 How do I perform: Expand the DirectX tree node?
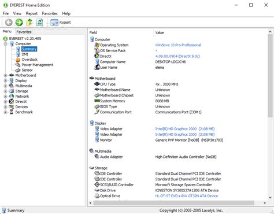(x=6, y=102)
